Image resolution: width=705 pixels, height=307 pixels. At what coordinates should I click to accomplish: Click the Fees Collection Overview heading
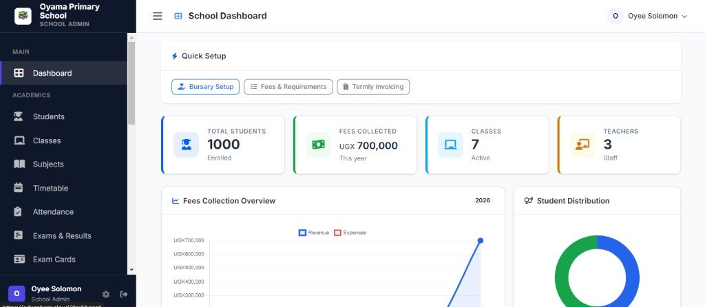click(229, 201)
